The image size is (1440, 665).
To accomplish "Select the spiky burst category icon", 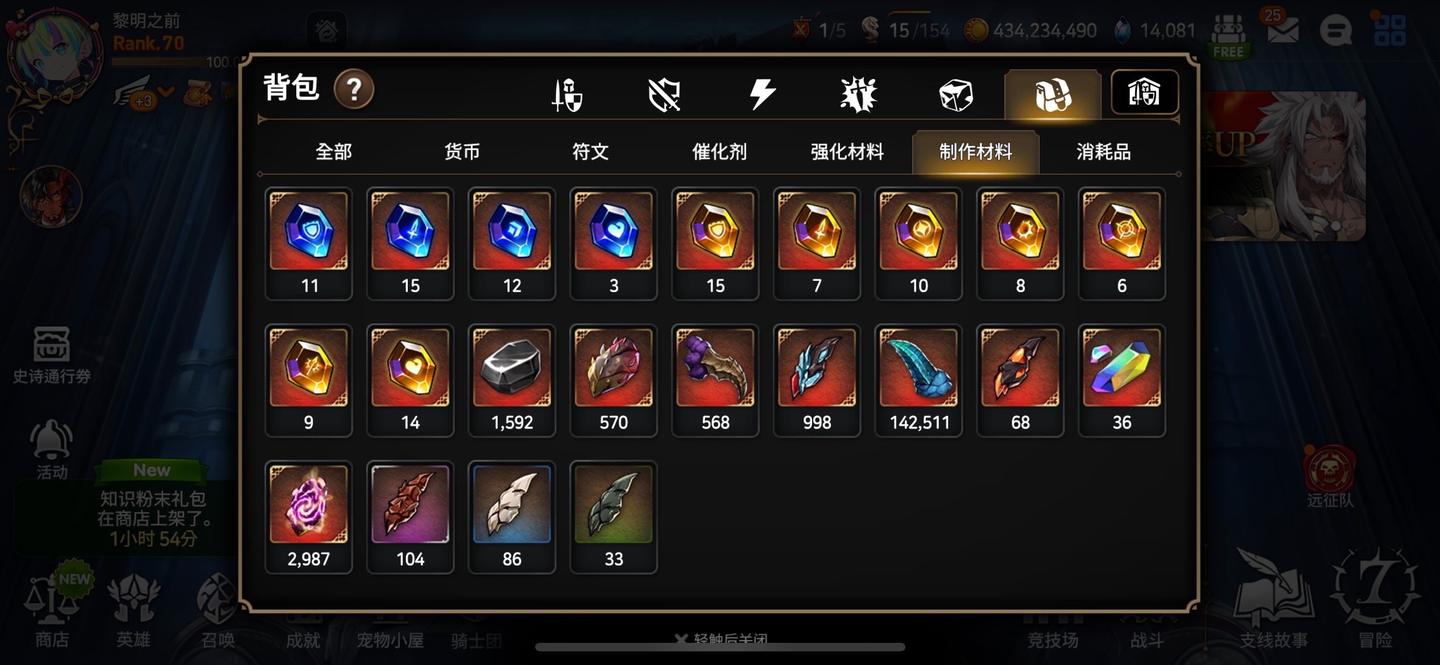I will pos(859,94).
